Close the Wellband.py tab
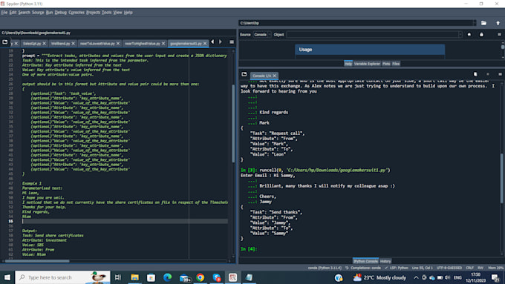The width and height of the screenshot is (505, 284). click(74, 44)
